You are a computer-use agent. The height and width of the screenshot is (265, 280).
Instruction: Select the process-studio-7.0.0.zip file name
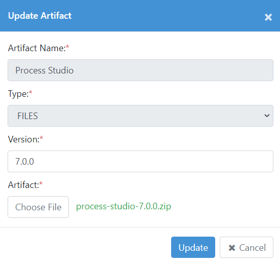[124, 206]
